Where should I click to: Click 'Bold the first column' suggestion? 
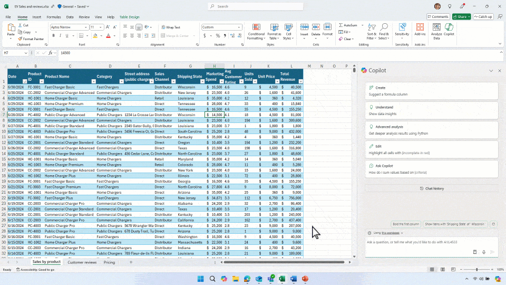coord(406,224)
